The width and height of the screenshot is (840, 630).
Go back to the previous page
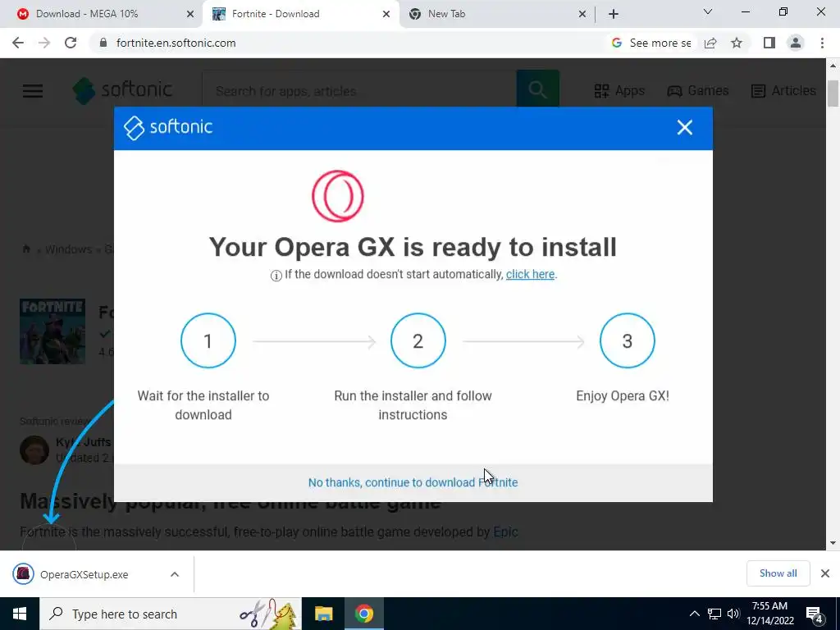[18, 43]
